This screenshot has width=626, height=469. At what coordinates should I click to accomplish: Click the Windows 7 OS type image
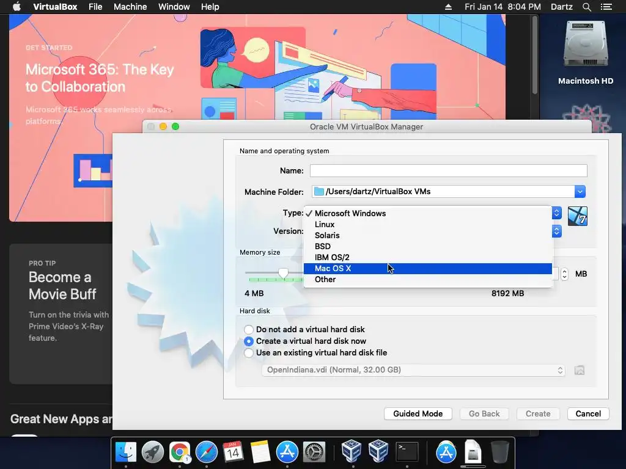577,216
